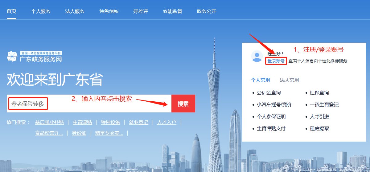Open the 社保查询 service link
370x172 pixels.
319,92
